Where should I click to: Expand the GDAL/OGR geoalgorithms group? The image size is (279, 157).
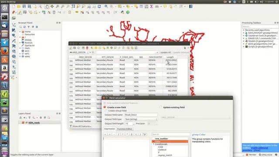(x=244, y=33)
